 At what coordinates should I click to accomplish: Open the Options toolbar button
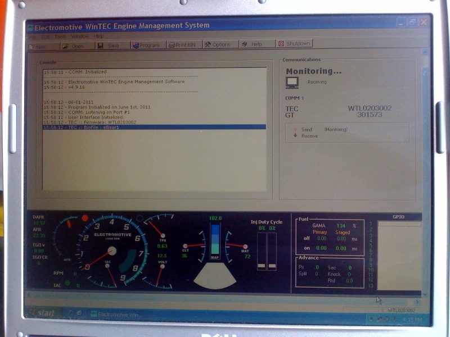click(x=220, y=44)
